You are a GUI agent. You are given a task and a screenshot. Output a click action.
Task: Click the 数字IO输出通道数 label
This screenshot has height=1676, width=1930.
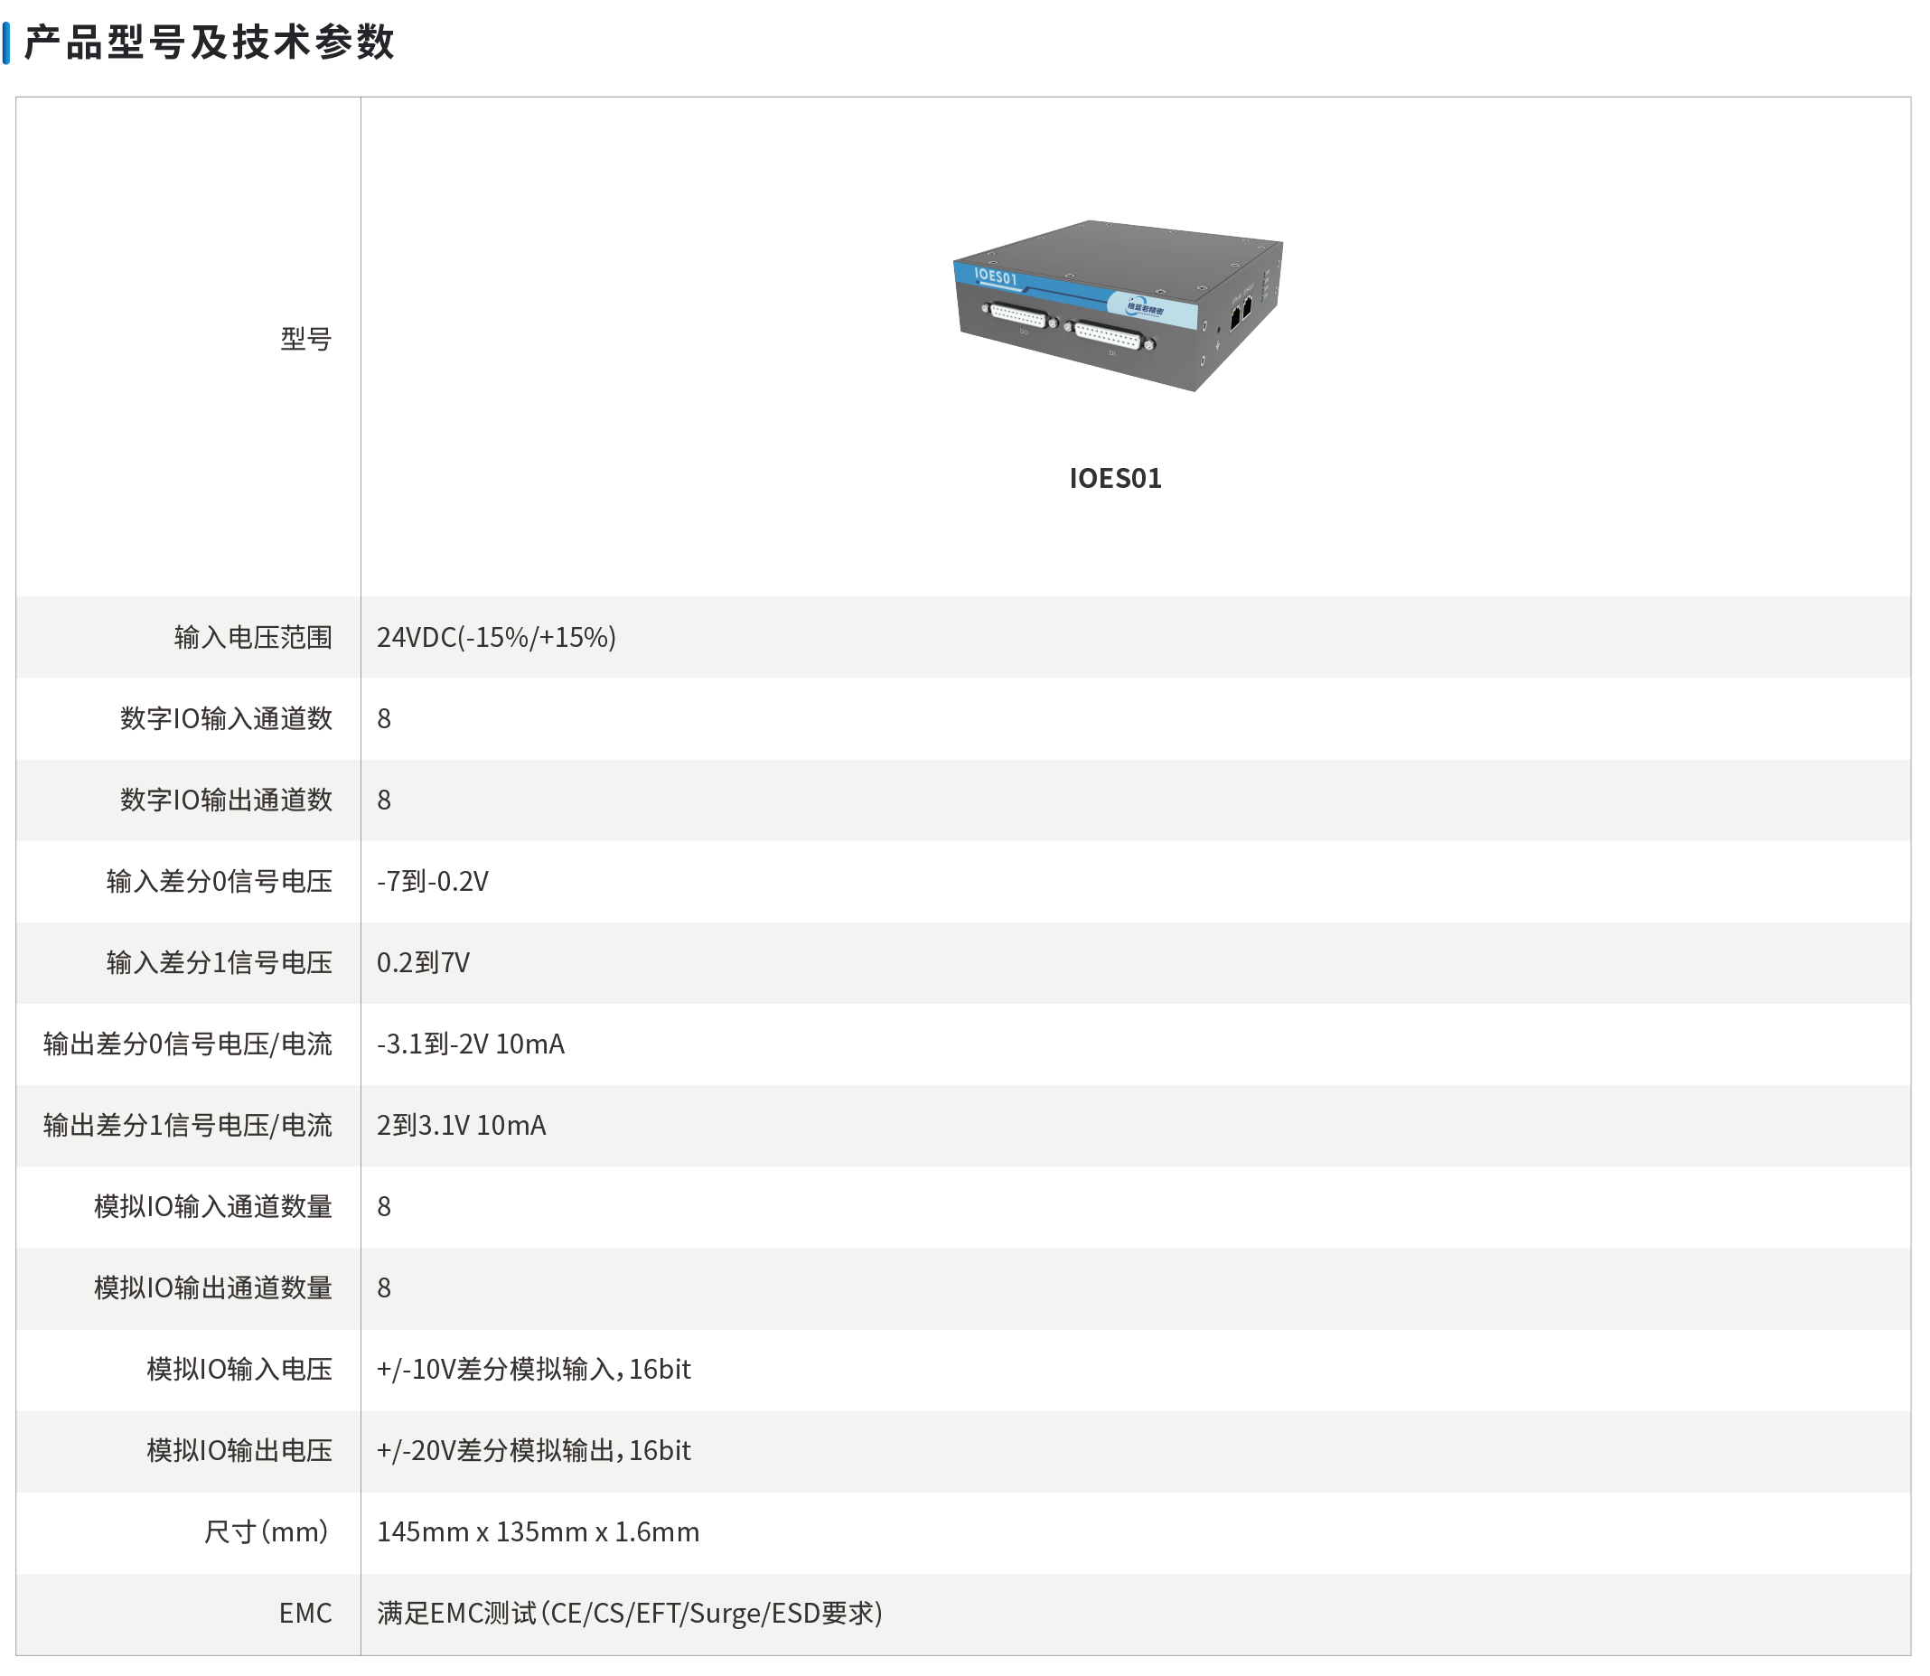coord(226,801)
